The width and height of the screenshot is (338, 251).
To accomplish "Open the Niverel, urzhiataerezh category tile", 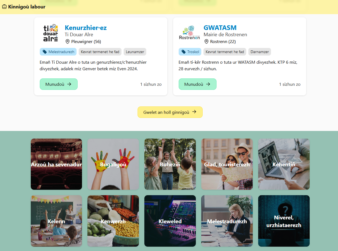I will (284, 221).
